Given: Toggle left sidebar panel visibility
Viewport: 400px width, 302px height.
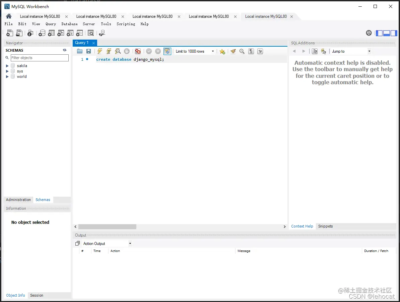Looking at the screenshot, I should pos(379,33).
